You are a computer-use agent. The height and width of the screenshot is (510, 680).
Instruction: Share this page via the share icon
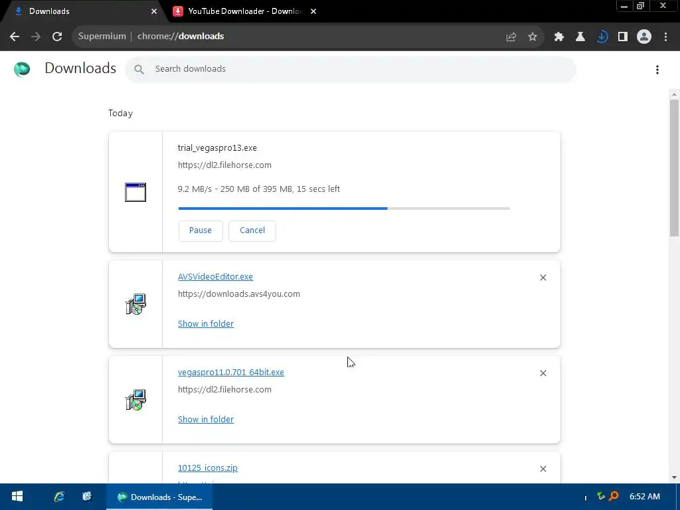(511, 37)
